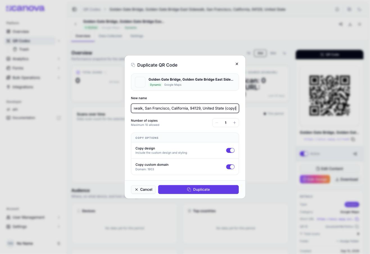Decrease number of copies with minus button
Image resolution: width=370 pixels, height=254 pixels.
click(217, 123)
